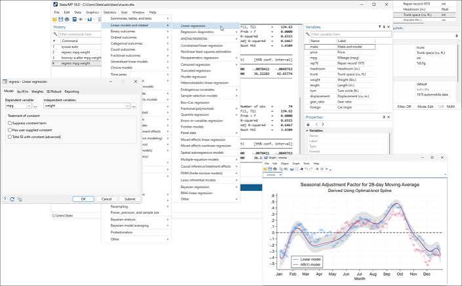Open Tools menu in Graph window
Image resolution: width=462 pixels, height=286 pixels.
click(x=306, y=164)
